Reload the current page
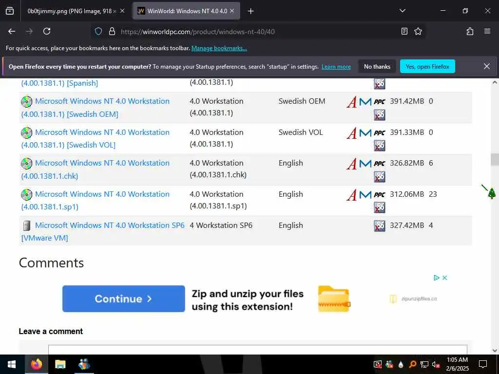Image resolution: width=499 pixels, height=374 pixels. click(x=47, y=32)
